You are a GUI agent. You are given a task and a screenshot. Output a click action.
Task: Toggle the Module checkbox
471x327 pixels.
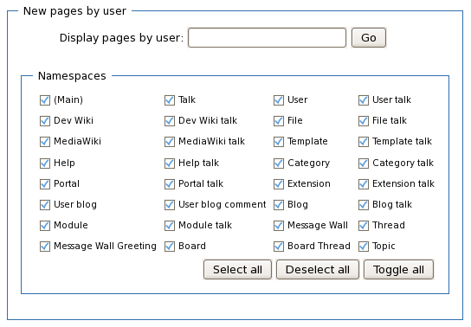coord(45,226)
